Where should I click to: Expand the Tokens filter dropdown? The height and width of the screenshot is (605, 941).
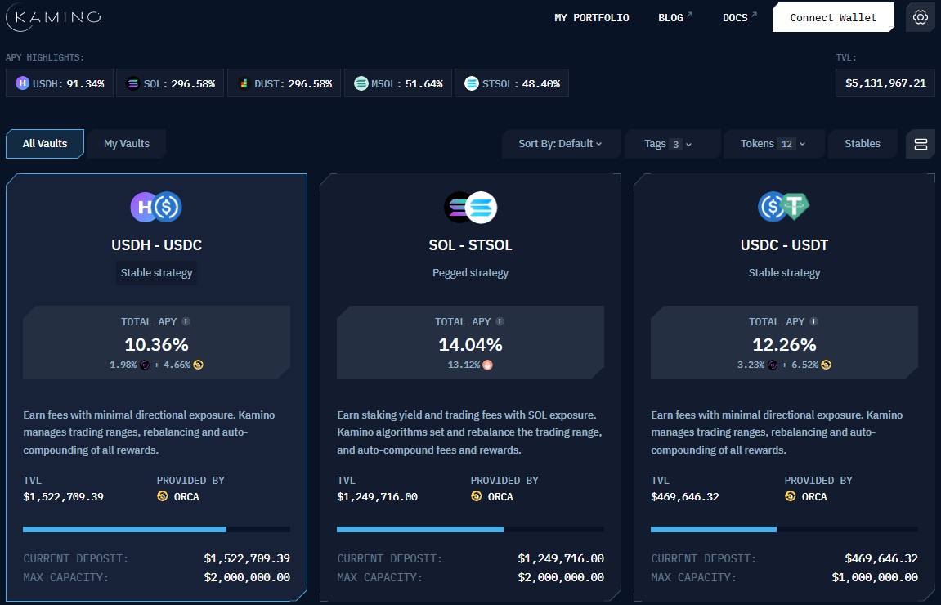pos(773,144)
